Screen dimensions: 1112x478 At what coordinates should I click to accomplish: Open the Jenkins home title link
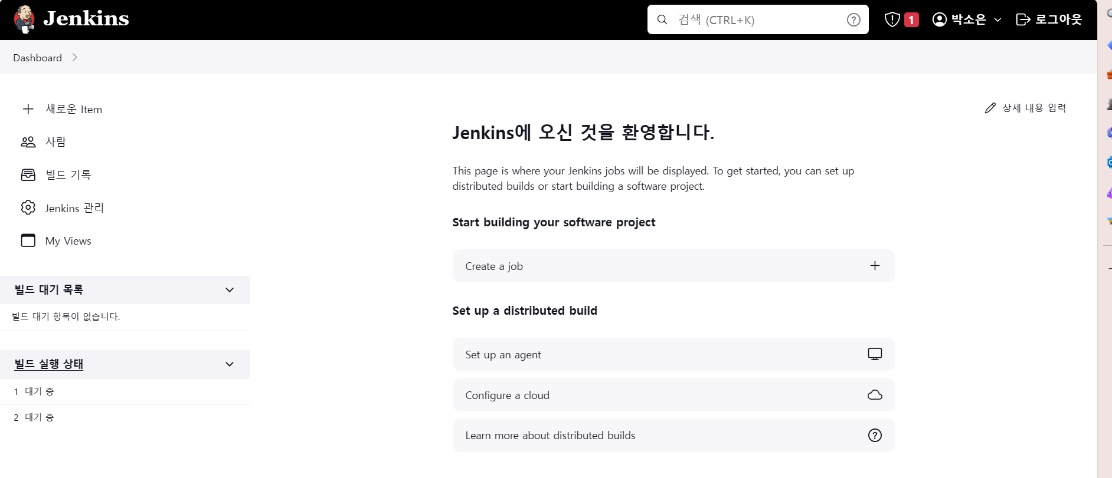86,19
